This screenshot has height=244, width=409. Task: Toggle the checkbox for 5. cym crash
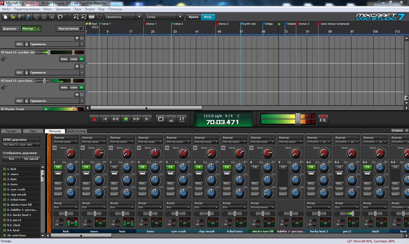(5, 189)
